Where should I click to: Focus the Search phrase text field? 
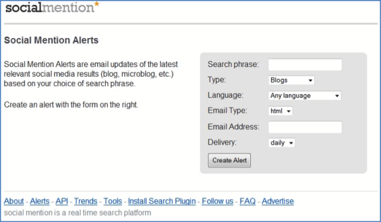click(305, 65)
